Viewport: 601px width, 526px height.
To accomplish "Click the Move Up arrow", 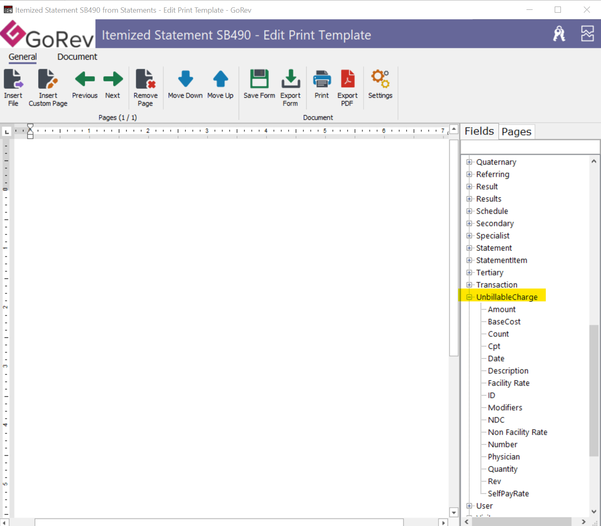I will point(220,79).
